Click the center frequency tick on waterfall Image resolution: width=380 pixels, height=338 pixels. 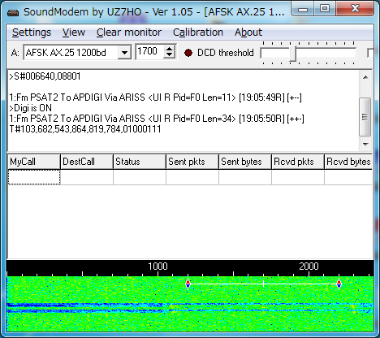point(263,284)
